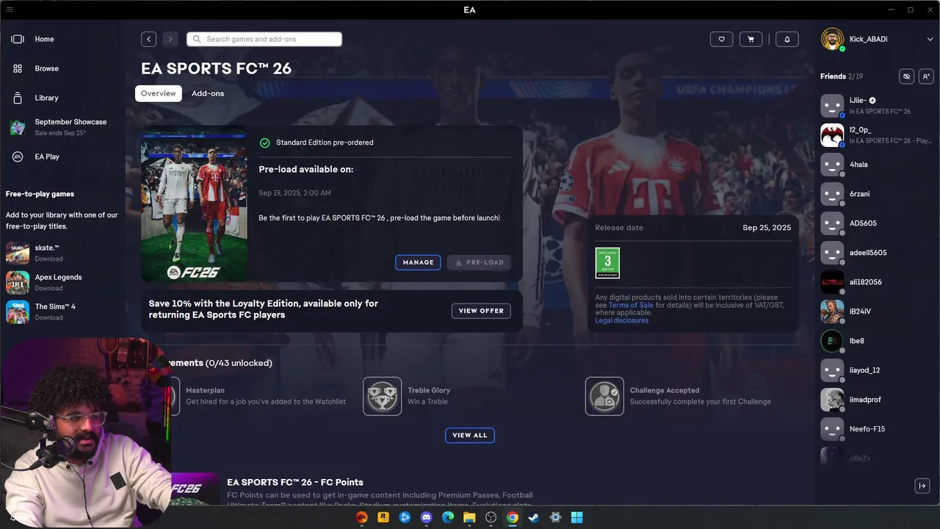Open File Explorer in taskbar

pyautogui.click(x=469, y=517)
